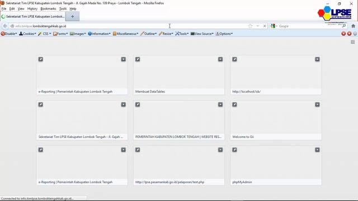
Task: Pin the PEMERINTAH KABUPATEN LOMBOK TENGAH tile
Action: click(138, 104)
